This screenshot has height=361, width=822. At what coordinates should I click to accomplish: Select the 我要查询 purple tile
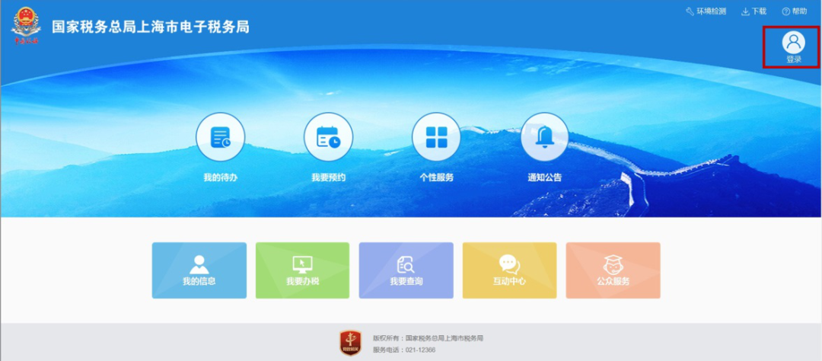tap(406, 270)
